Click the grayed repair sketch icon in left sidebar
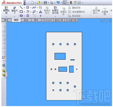This screenshot has width=113, height=107. (x=4, y=61)
